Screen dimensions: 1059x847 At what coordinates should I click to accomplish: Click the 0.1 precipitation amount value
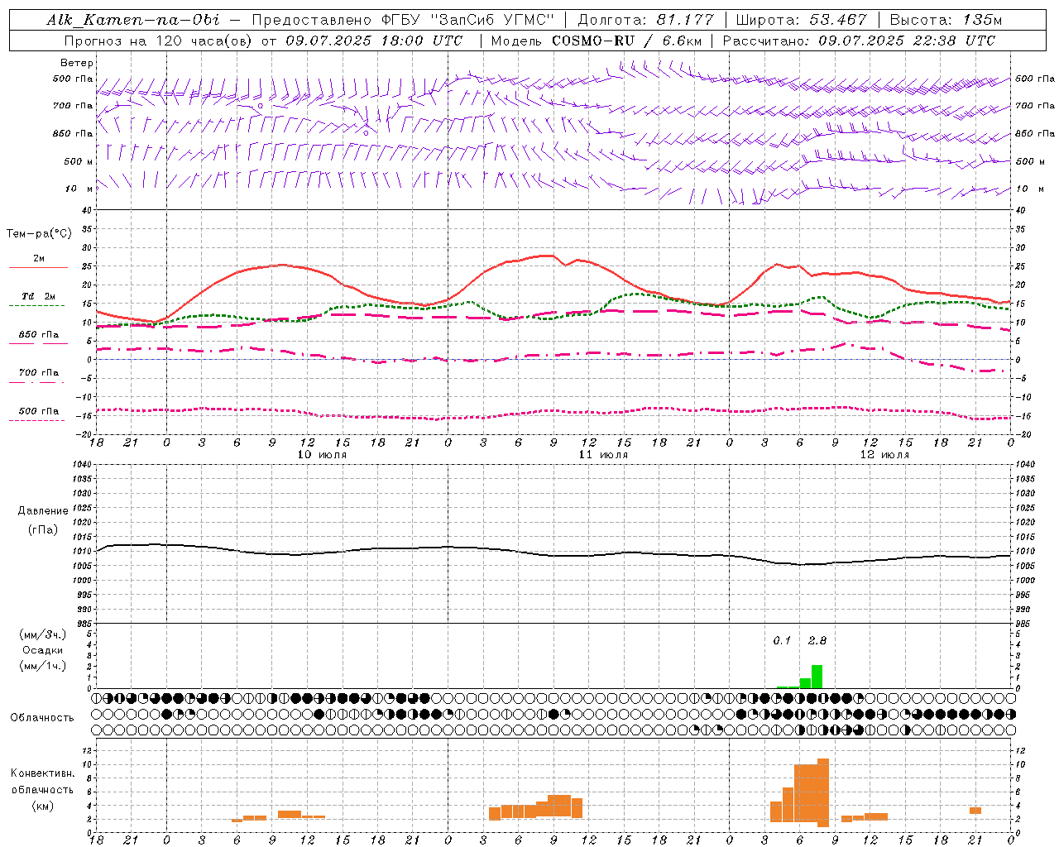point(782,641)
